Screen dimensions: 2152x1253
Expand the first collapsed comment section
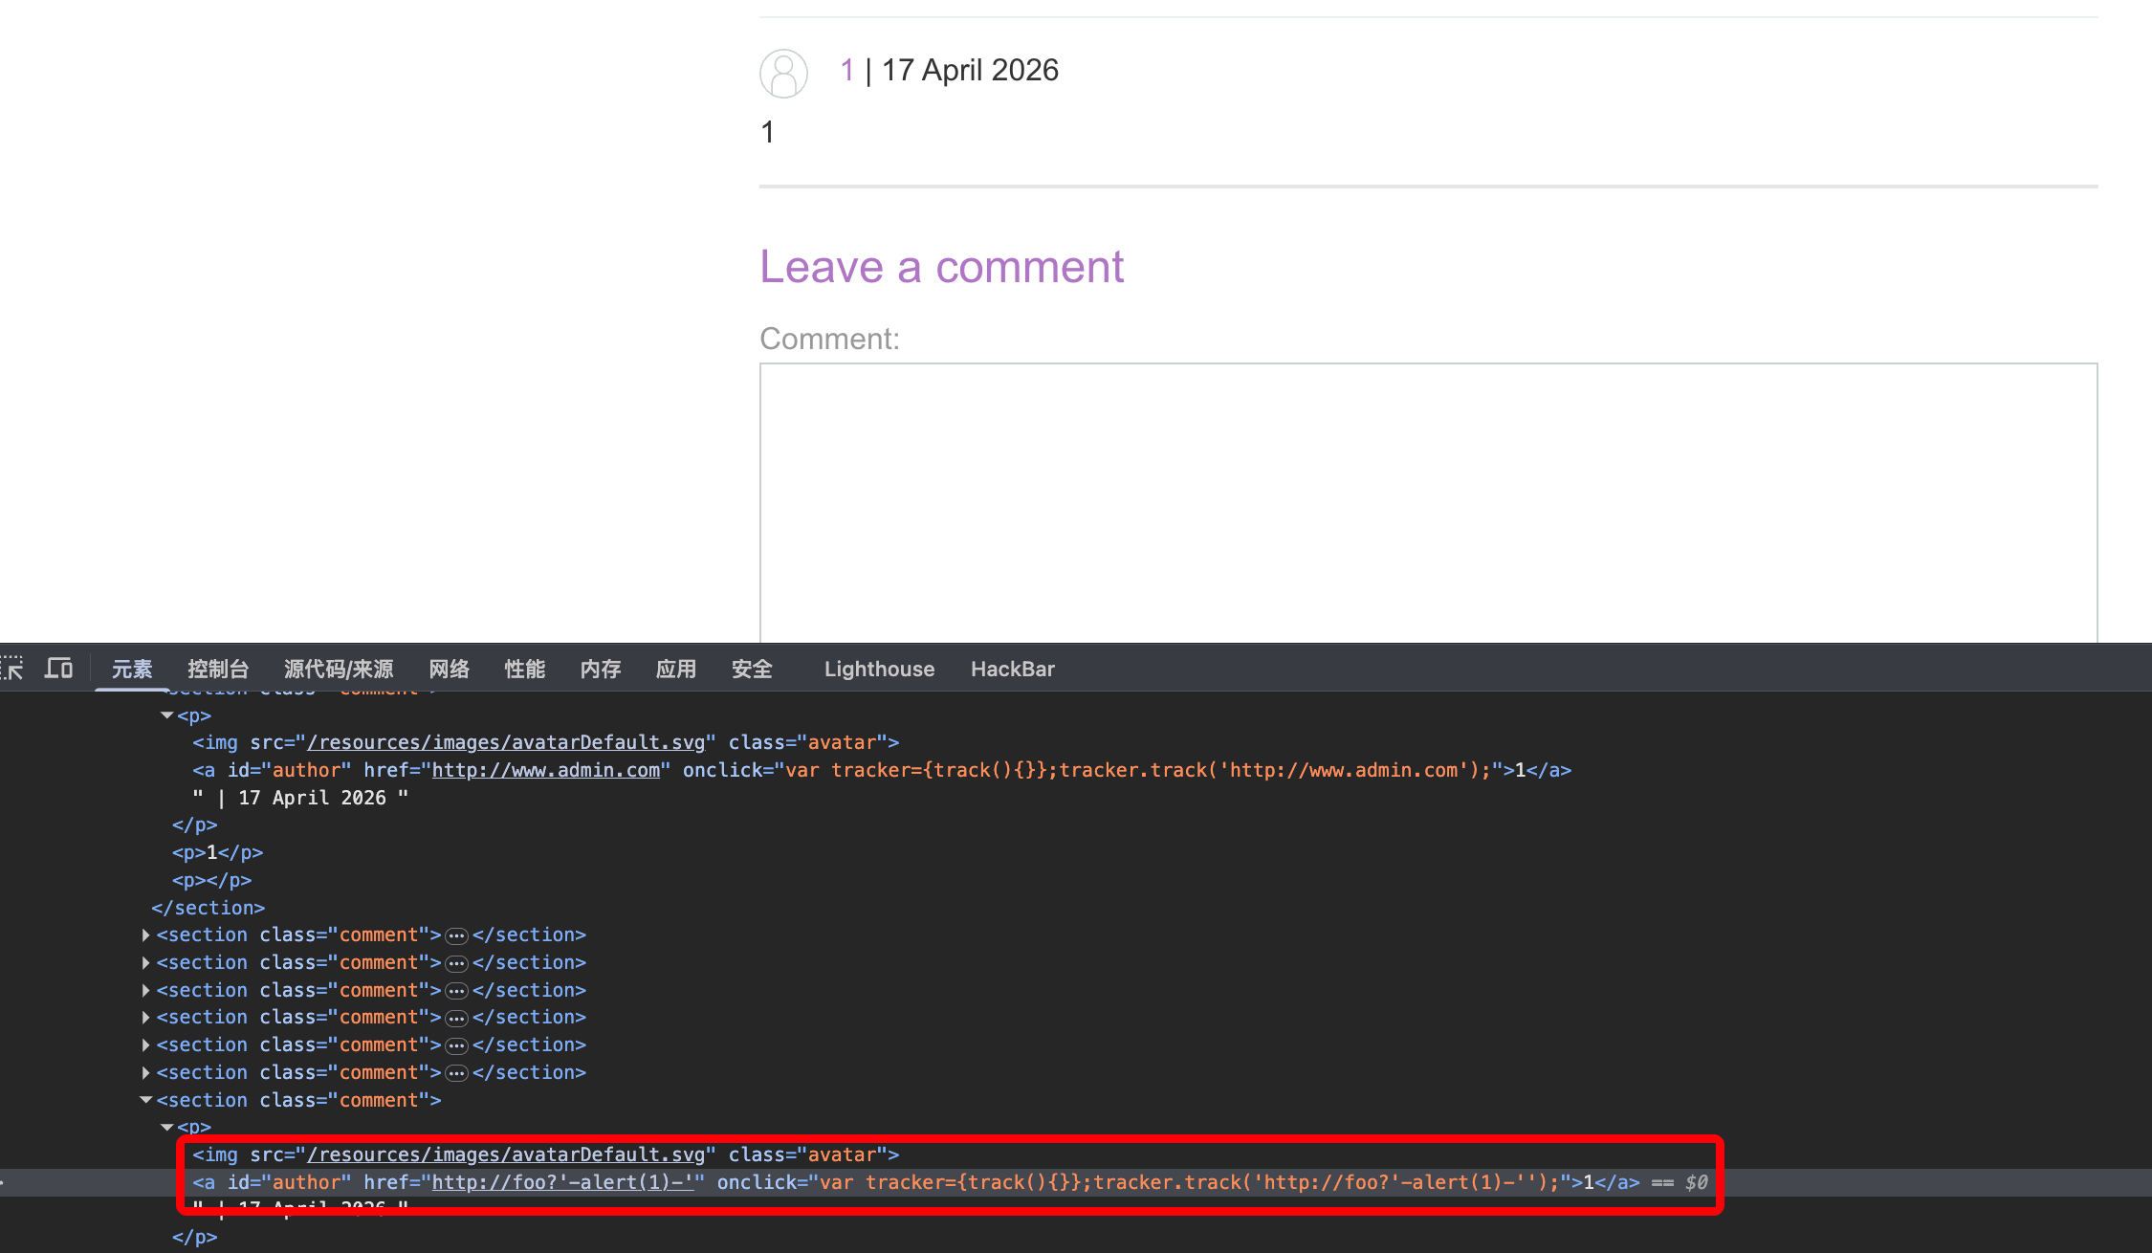[146, 935]
